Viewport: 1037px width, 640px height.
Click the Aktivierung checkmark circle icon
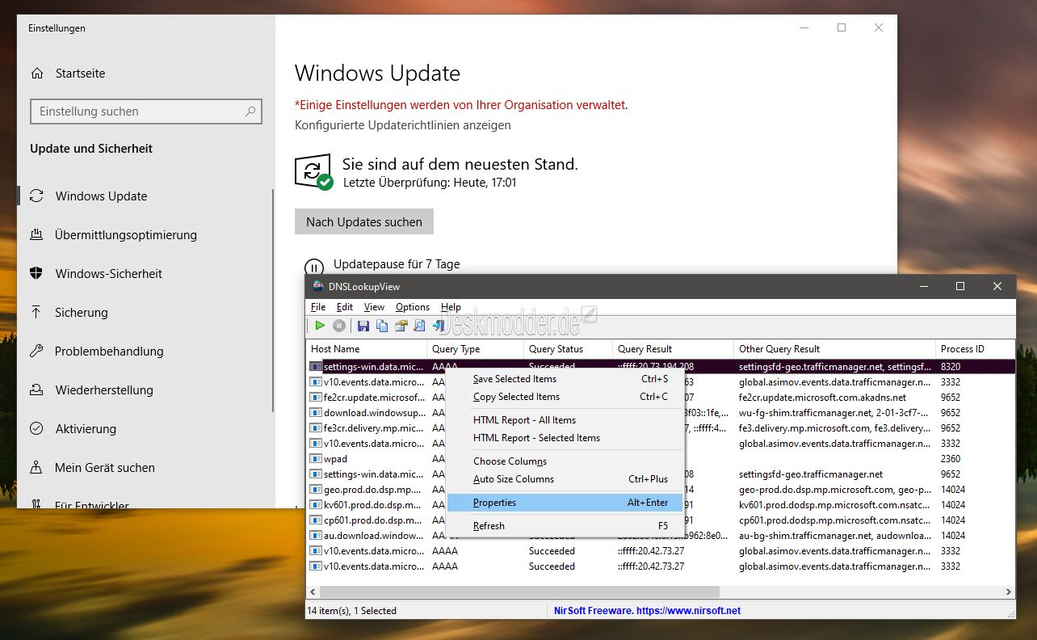pos(36,428)
